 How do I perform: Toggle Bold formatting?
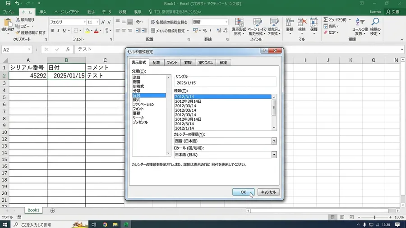click(53, 31)
